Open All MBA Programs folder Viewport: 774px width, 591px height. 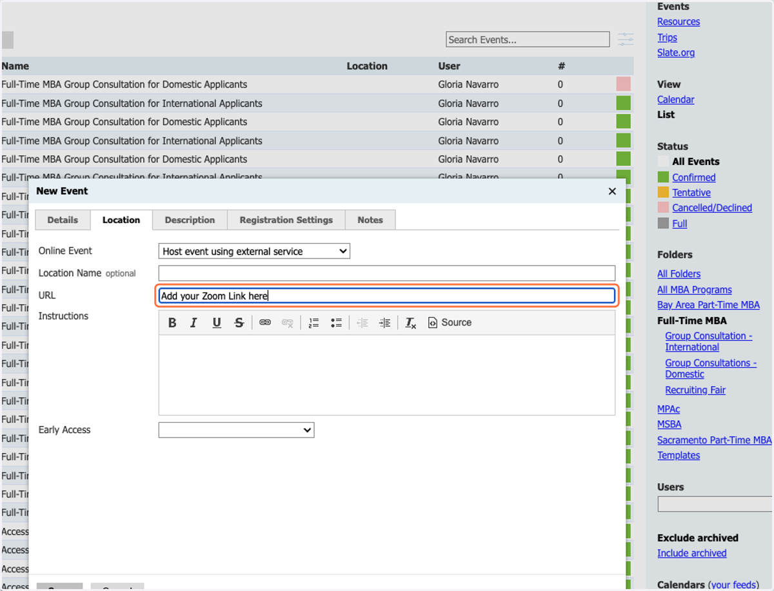[695, 290]
